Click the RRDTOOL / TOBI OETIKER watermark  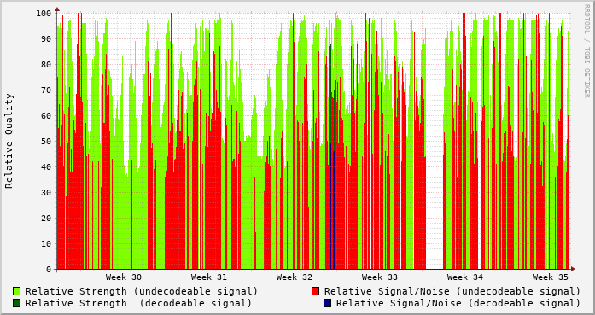click(x=586, y=51)
